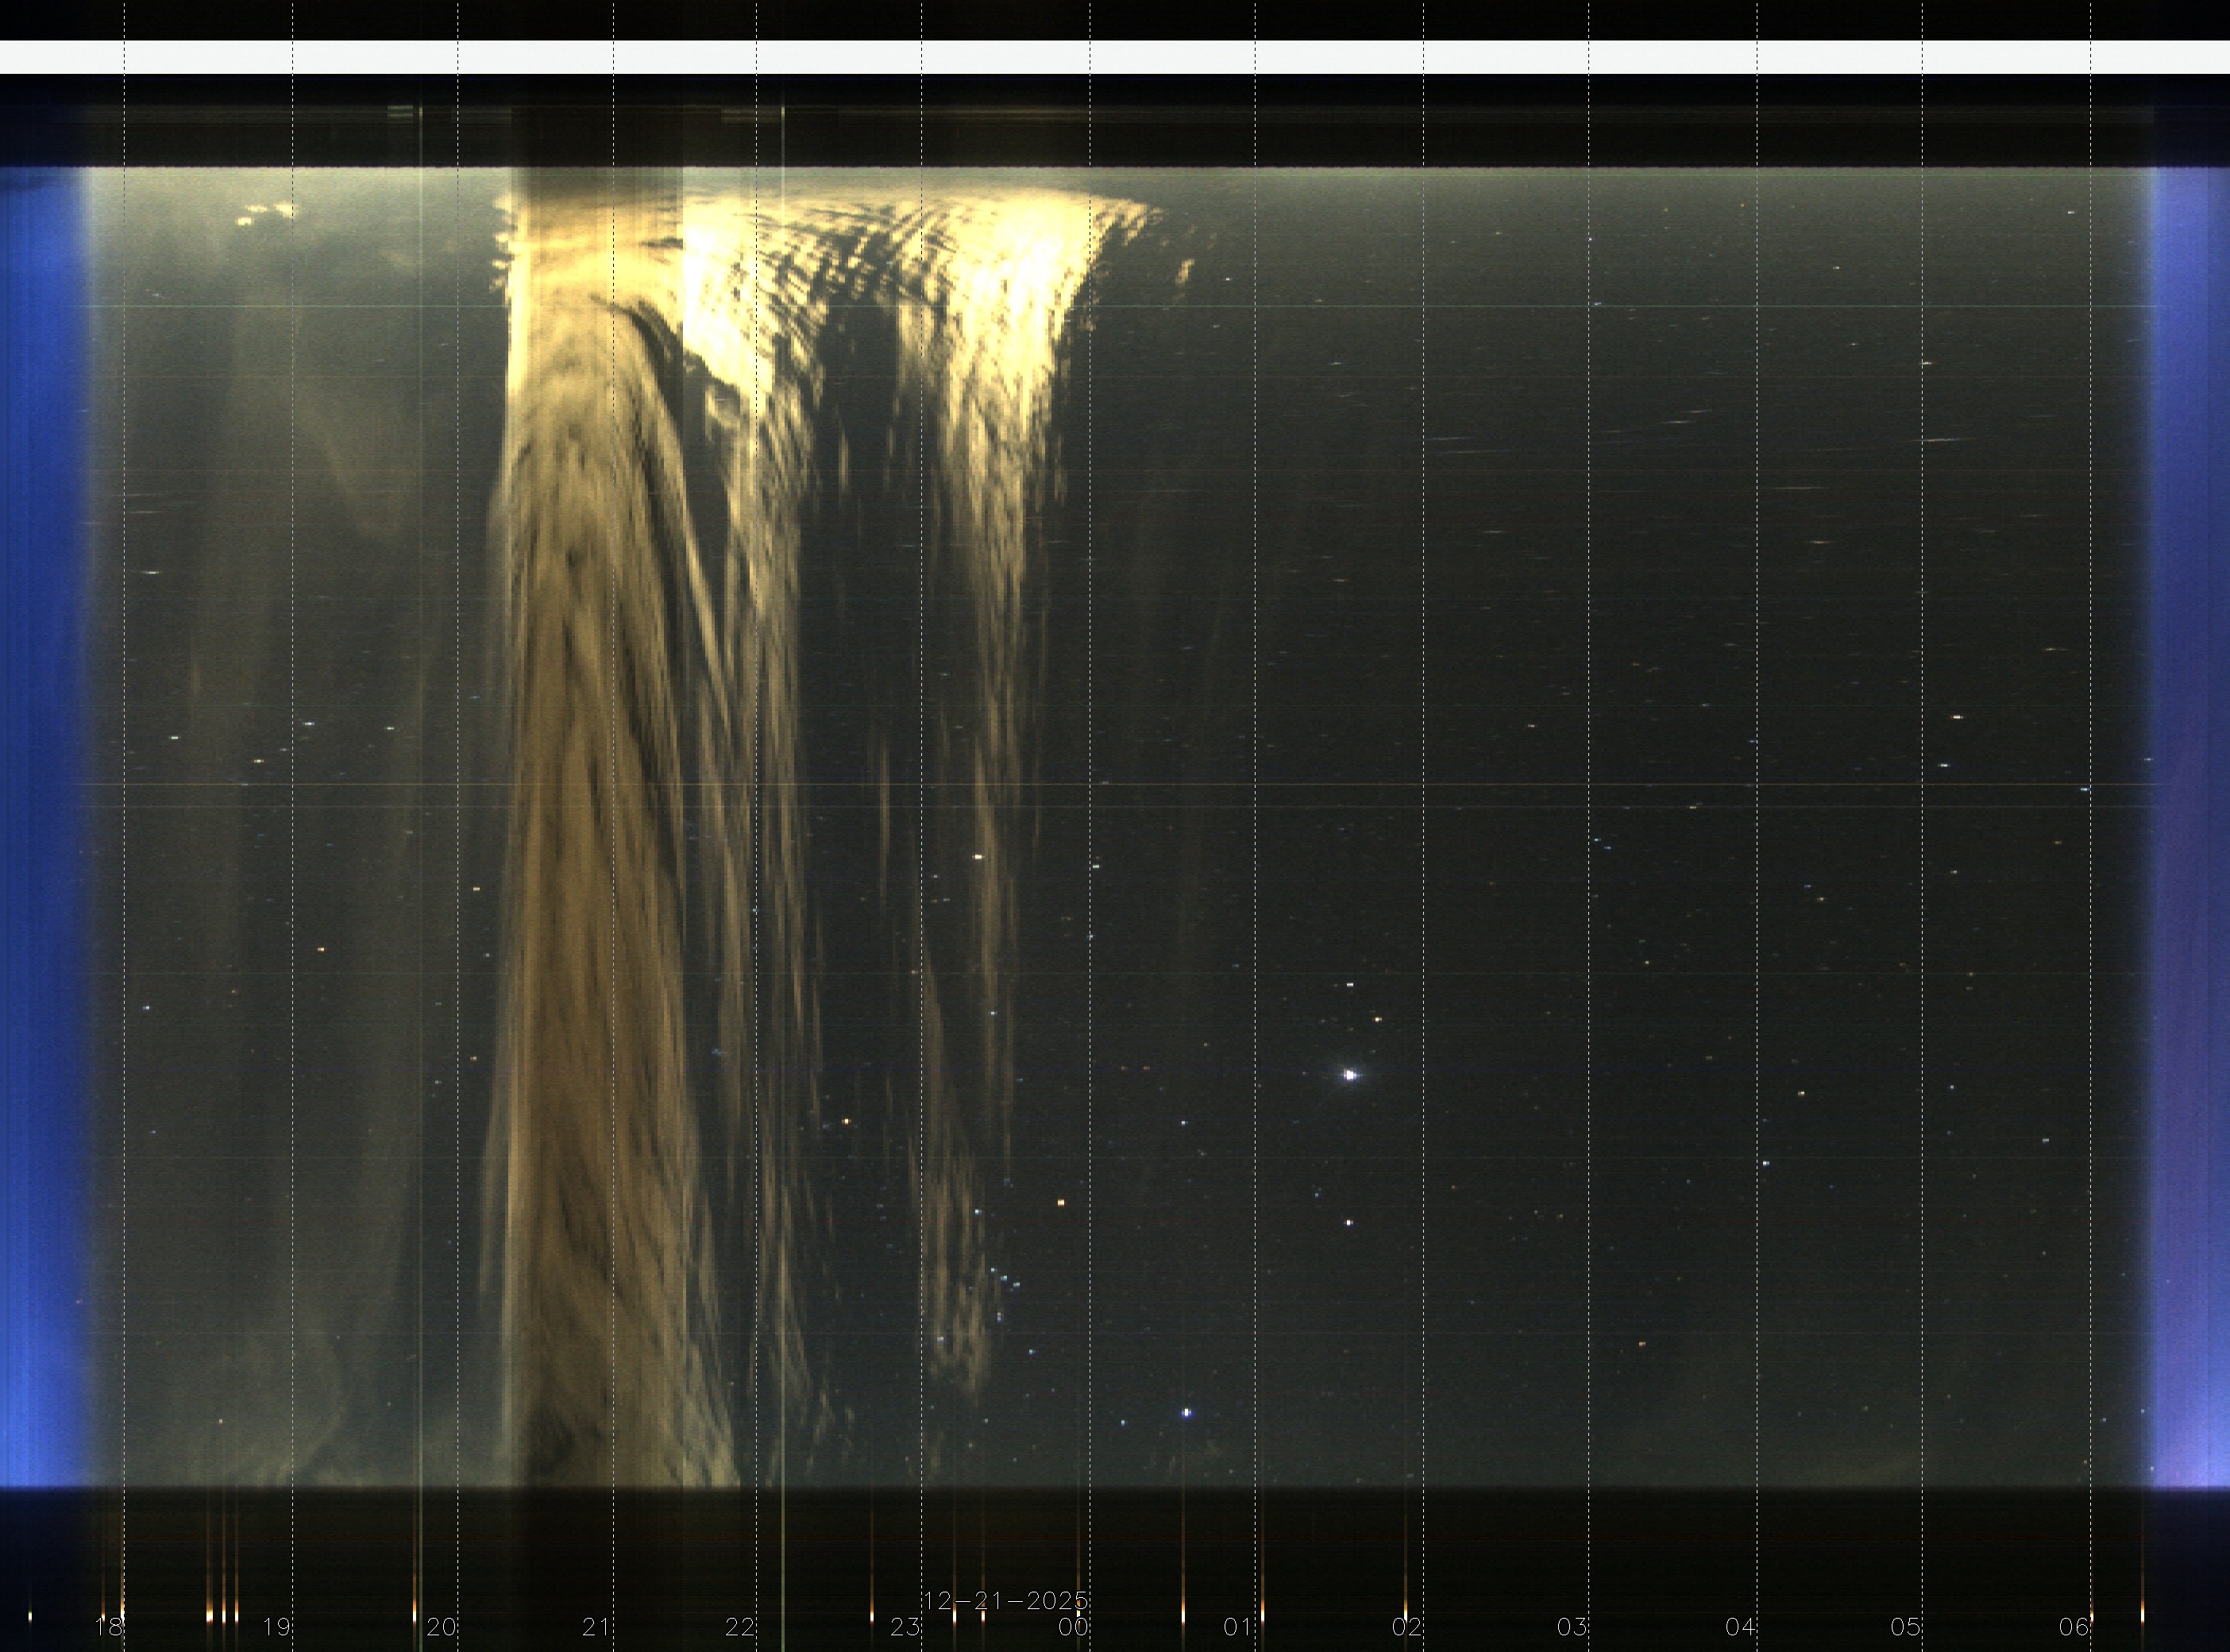Select the 20 hour marker label
Image resolution: width=2230 pixels, height=1652 pixels.
pos(441,1627)
